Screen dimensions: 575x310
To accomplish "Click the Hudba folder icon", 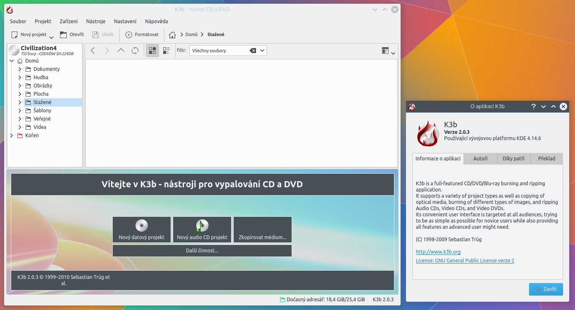I will point(28,77).
